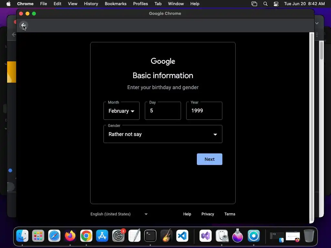Screen dimensions: 331x248
Task: Open the language selector English (United States)
Action: [x=119, y=214]
